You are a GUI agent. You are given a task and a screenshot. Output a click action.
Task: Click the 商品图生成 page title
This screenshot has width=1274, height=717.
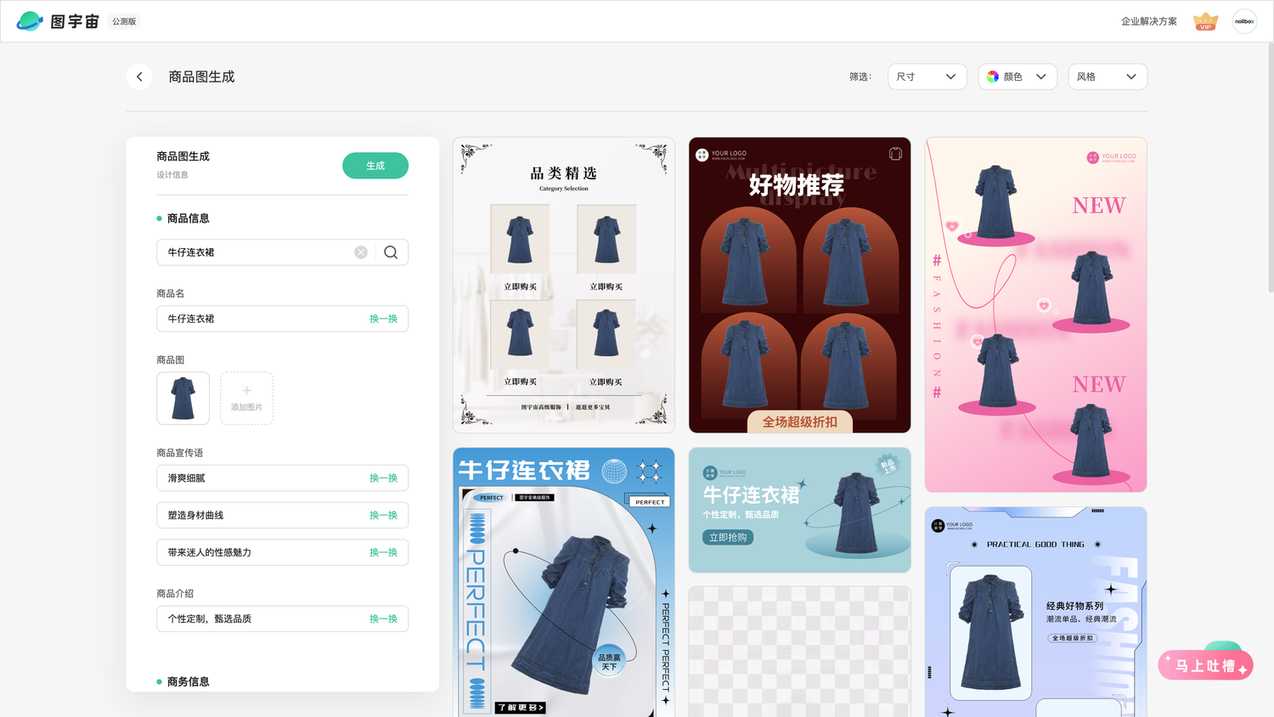[x=201, y=76]
